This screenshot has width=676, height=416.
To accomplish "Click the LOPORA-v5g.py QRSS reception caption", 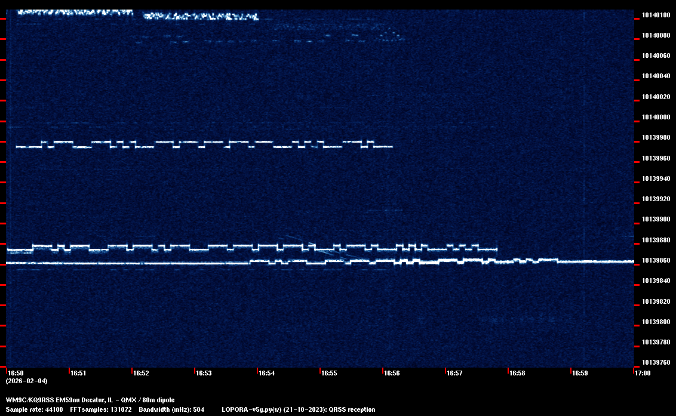I will (298, 409).
